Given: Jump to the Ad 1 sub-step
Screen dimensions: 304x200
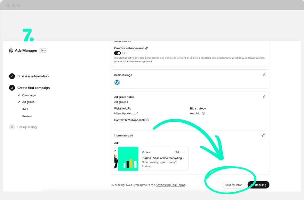Looking at the screenshot, I should pyautogui.click(x=25, y=109).
